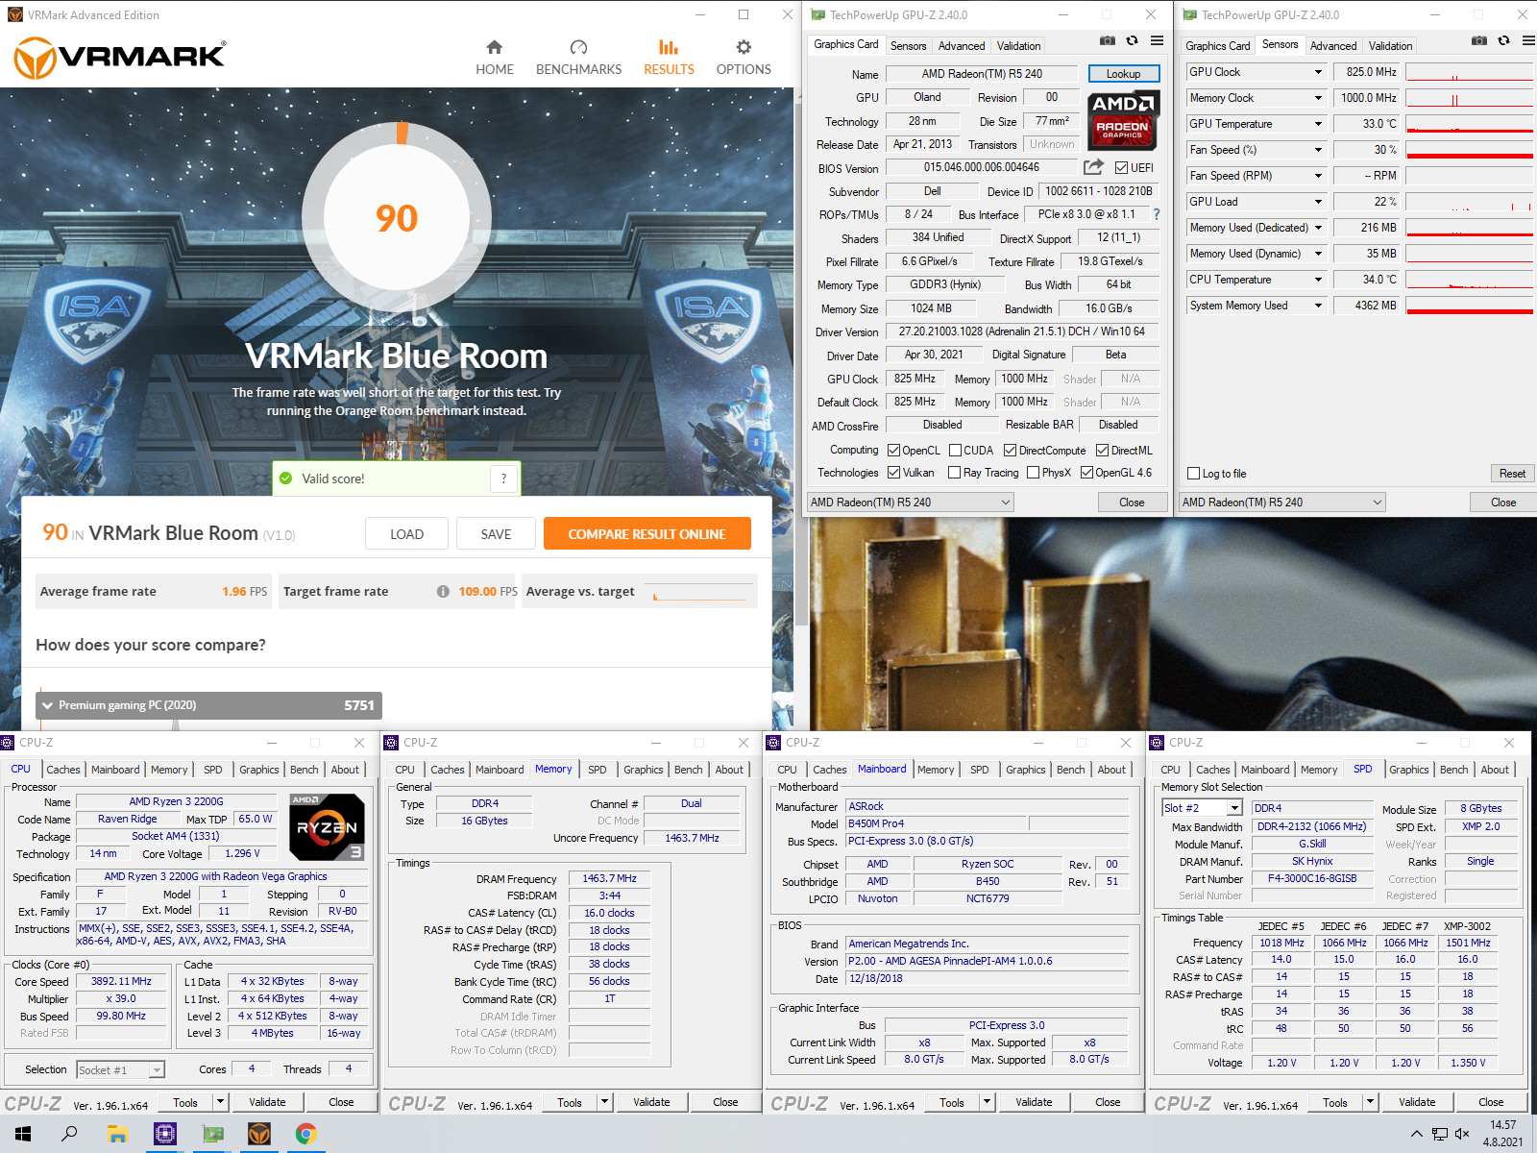Toggle PhysX checkbox
Viewport: 1537px width, 1153px height.
[x=1033, y=473]
